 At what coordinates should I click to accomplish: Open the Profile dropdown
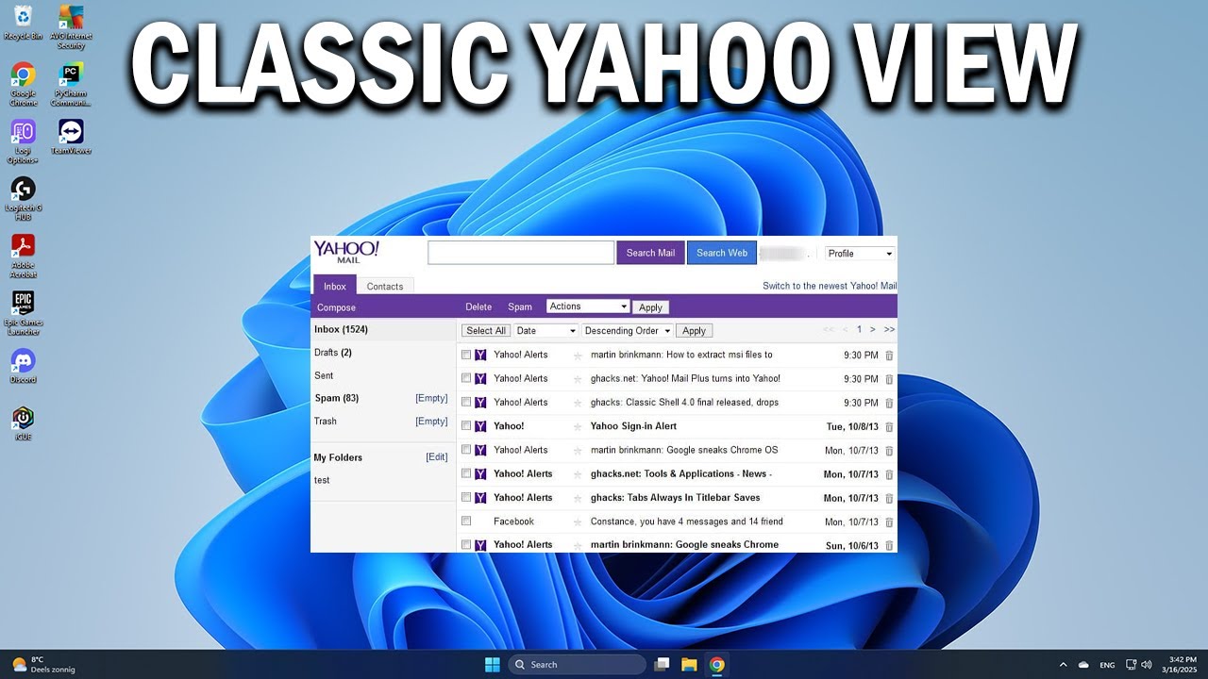pos(860,254)
